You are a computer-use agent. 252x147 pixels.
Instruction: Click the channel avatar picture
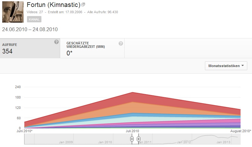[x=13, y=12]
